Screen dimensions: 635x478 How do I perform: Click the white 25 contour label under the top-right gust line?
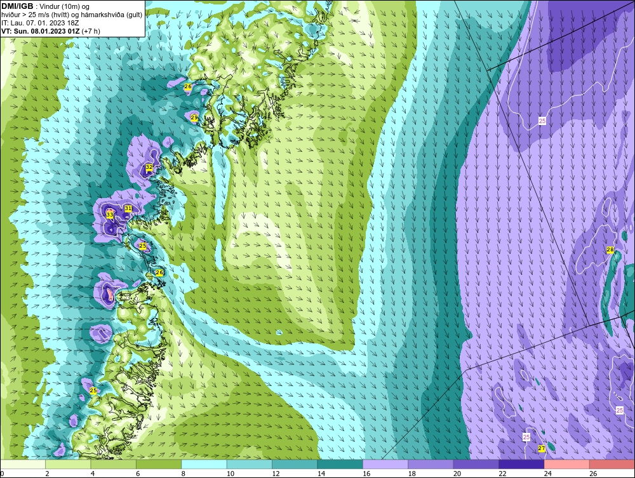click(542, 121)
